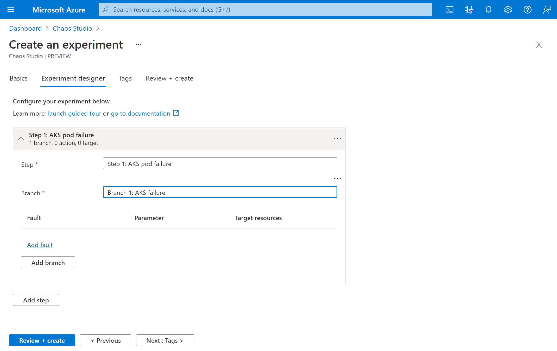Switch to the Review + create tab
557x351 pixels.
click(169, 78)
